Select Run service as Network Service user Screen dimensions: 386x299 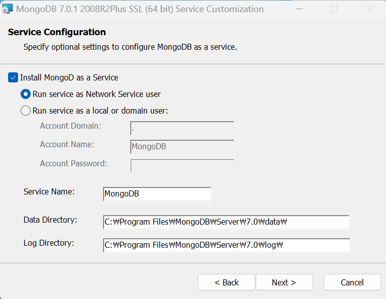tap(26, 94)
